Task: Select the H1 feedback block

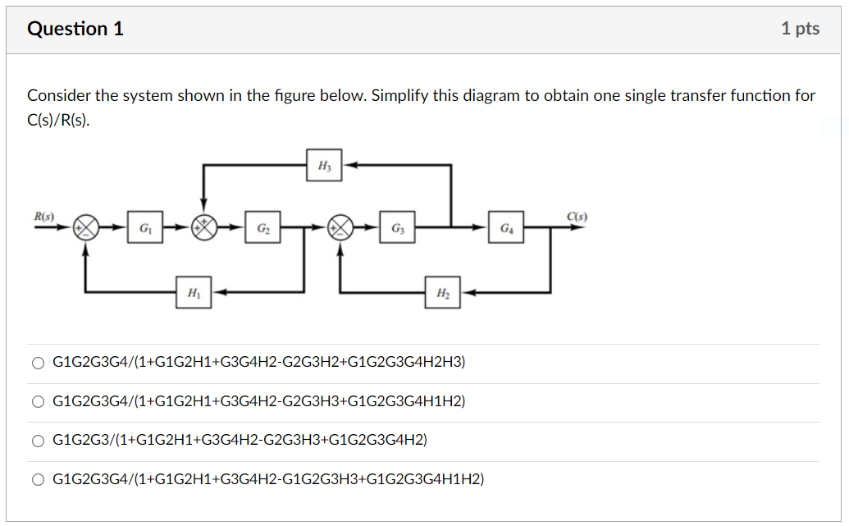Action: tap(194, 292)
